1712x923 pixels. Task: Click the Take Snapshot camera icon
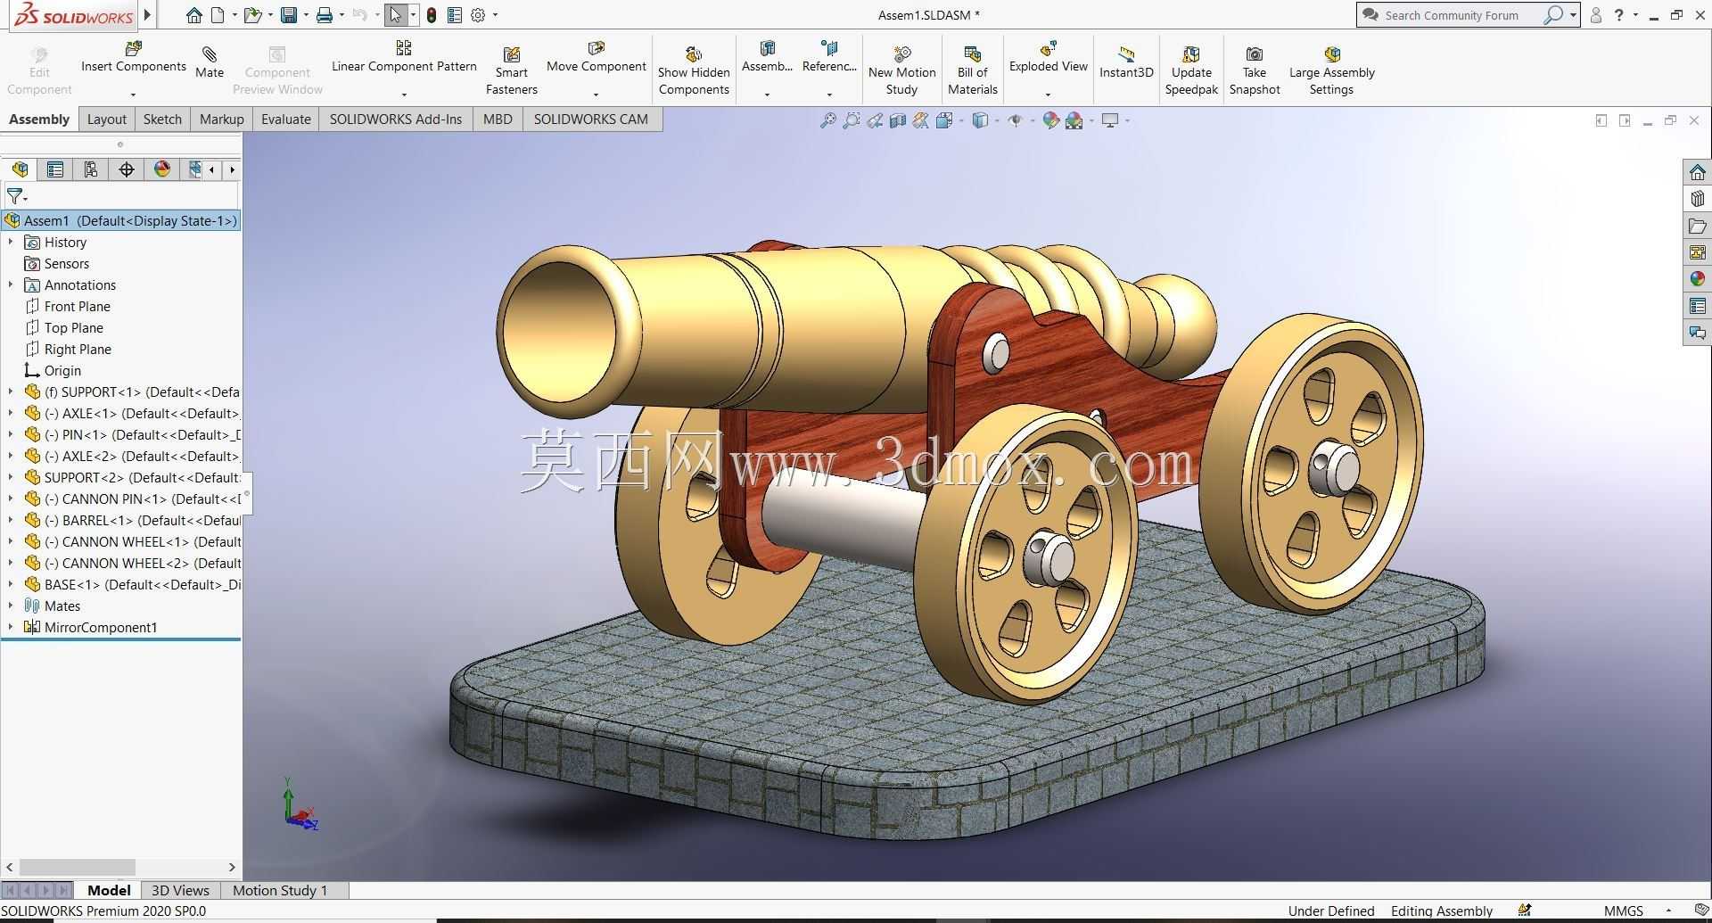[x=1254, y=55]
